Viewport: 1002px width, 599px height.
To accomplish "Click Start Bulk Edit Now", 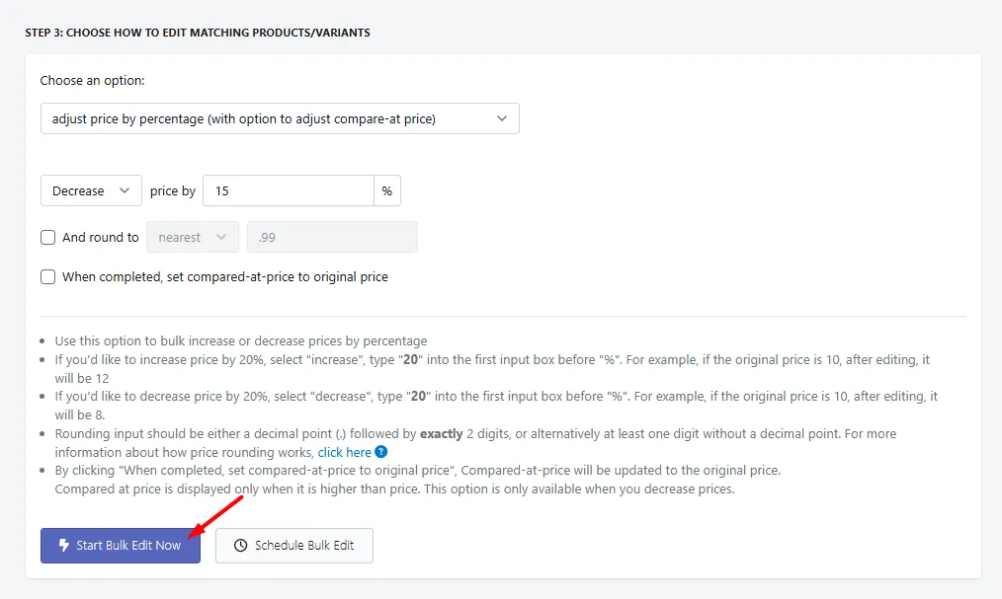I will (x=121, y=546).
